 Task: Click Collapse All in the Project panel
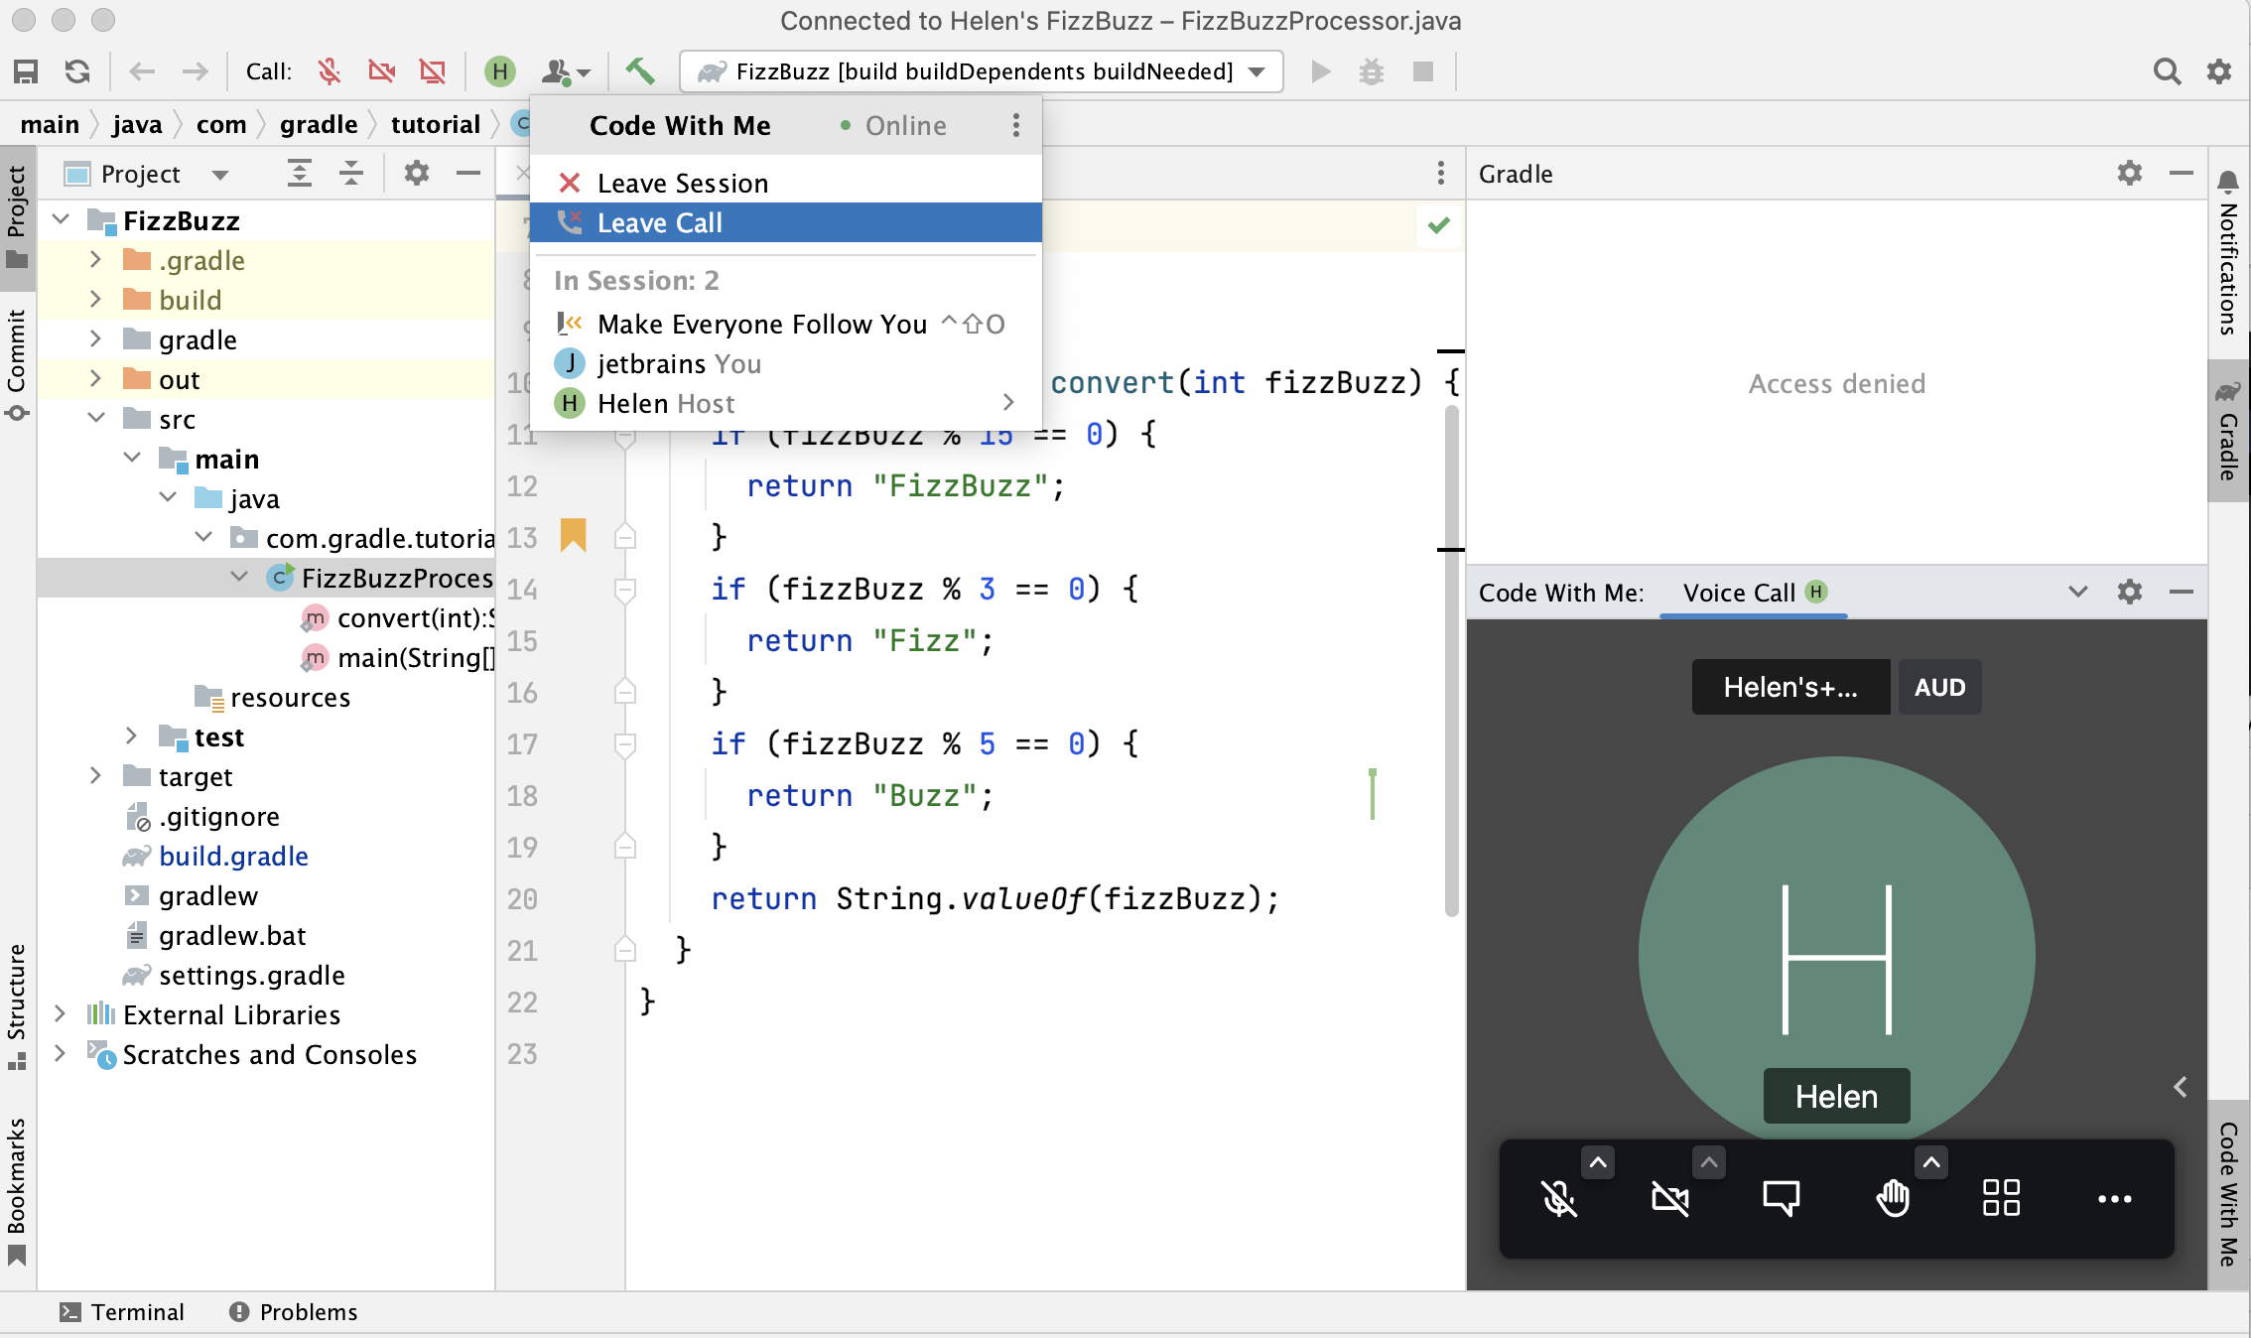[x=351, y=174]
